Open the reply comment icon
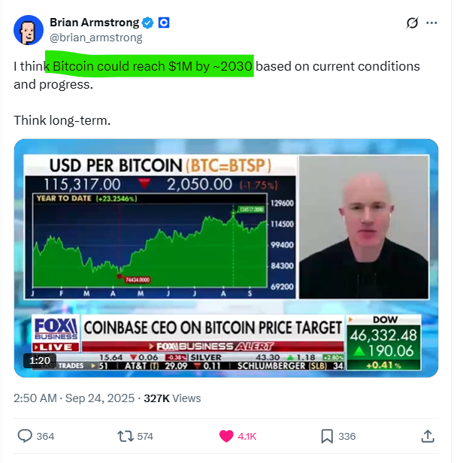Viewport: 469px width, 463px height. pos(25,436)
